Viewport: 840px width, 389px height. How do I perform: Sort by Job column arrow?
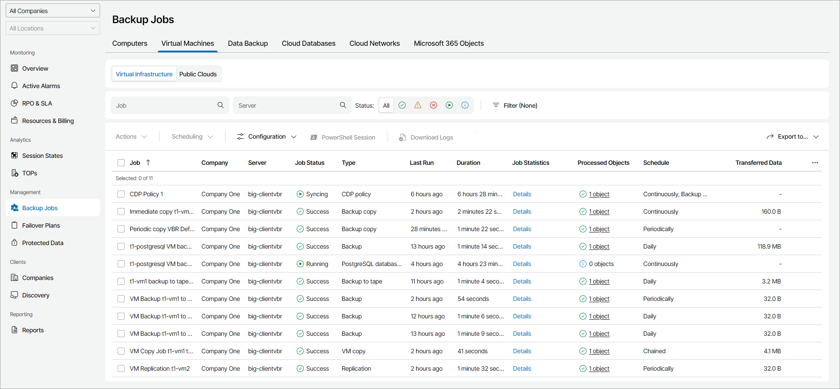click(x=148, y=163)
